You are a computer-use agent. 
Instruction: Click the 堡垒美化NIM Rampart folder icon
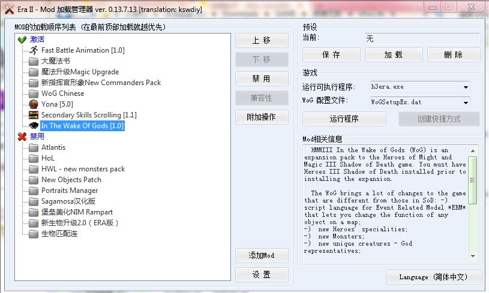[x=34, y=212]
